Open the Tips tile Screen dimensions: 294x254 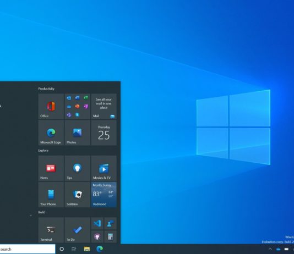pos(77,168)
